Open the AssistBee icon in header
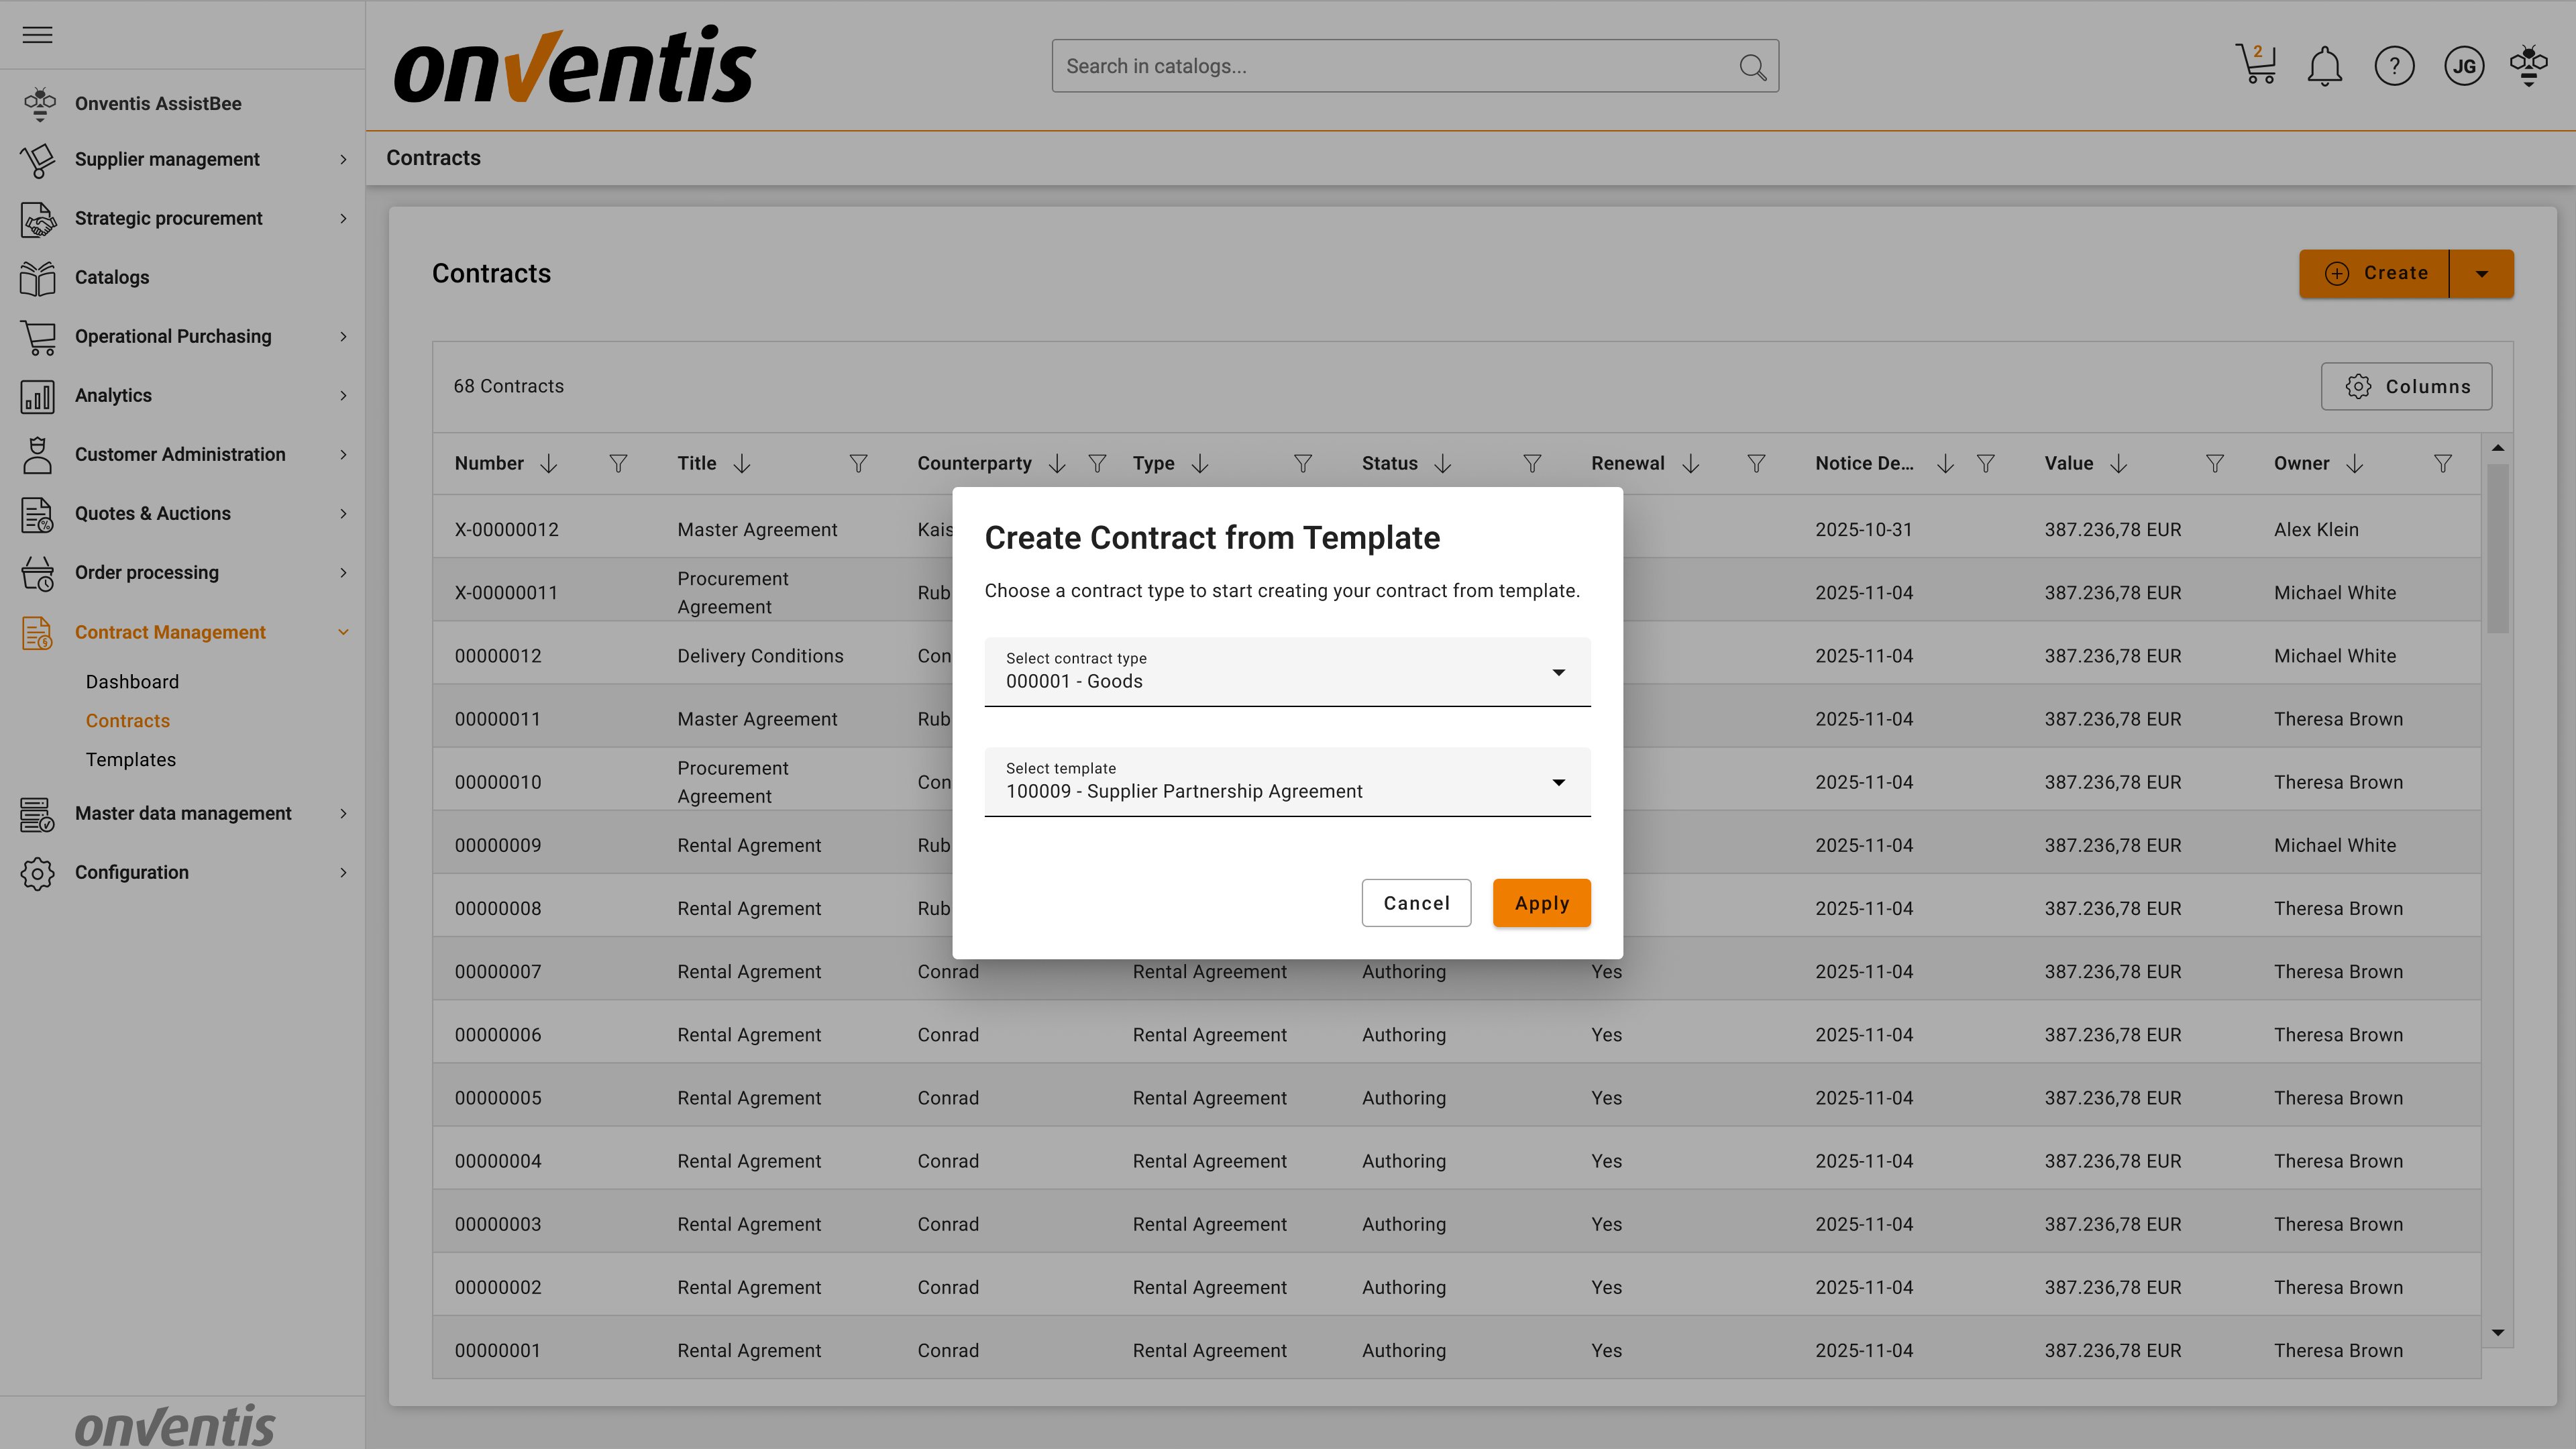 pos(2528,66)
